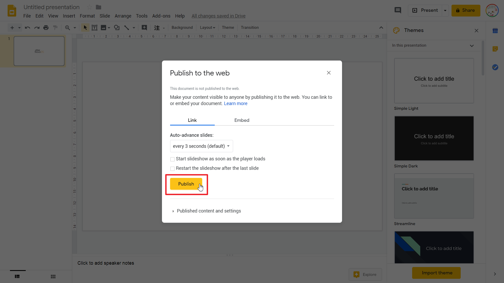
Task: Select the line tool
Action: pos(127,28)
